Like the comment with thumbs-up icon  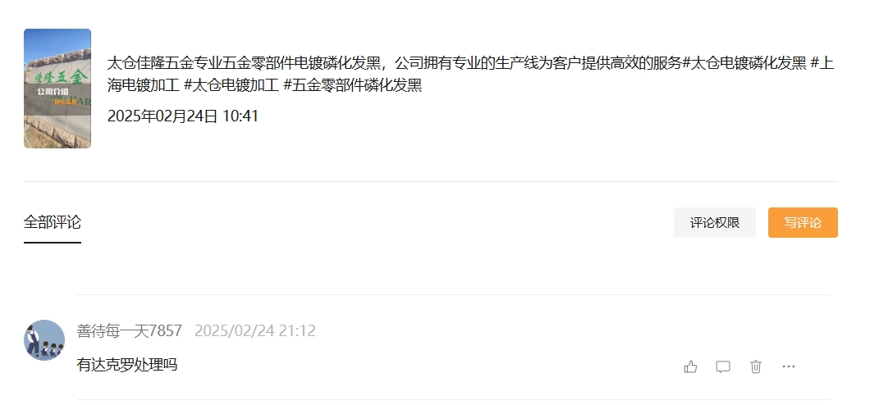pyautogui.click(x=690, y=366)
